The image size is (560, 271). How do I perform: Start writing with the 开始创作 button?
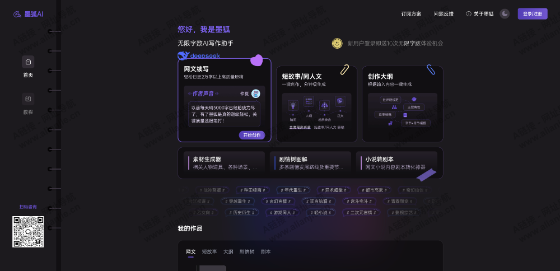pos(252,135)
